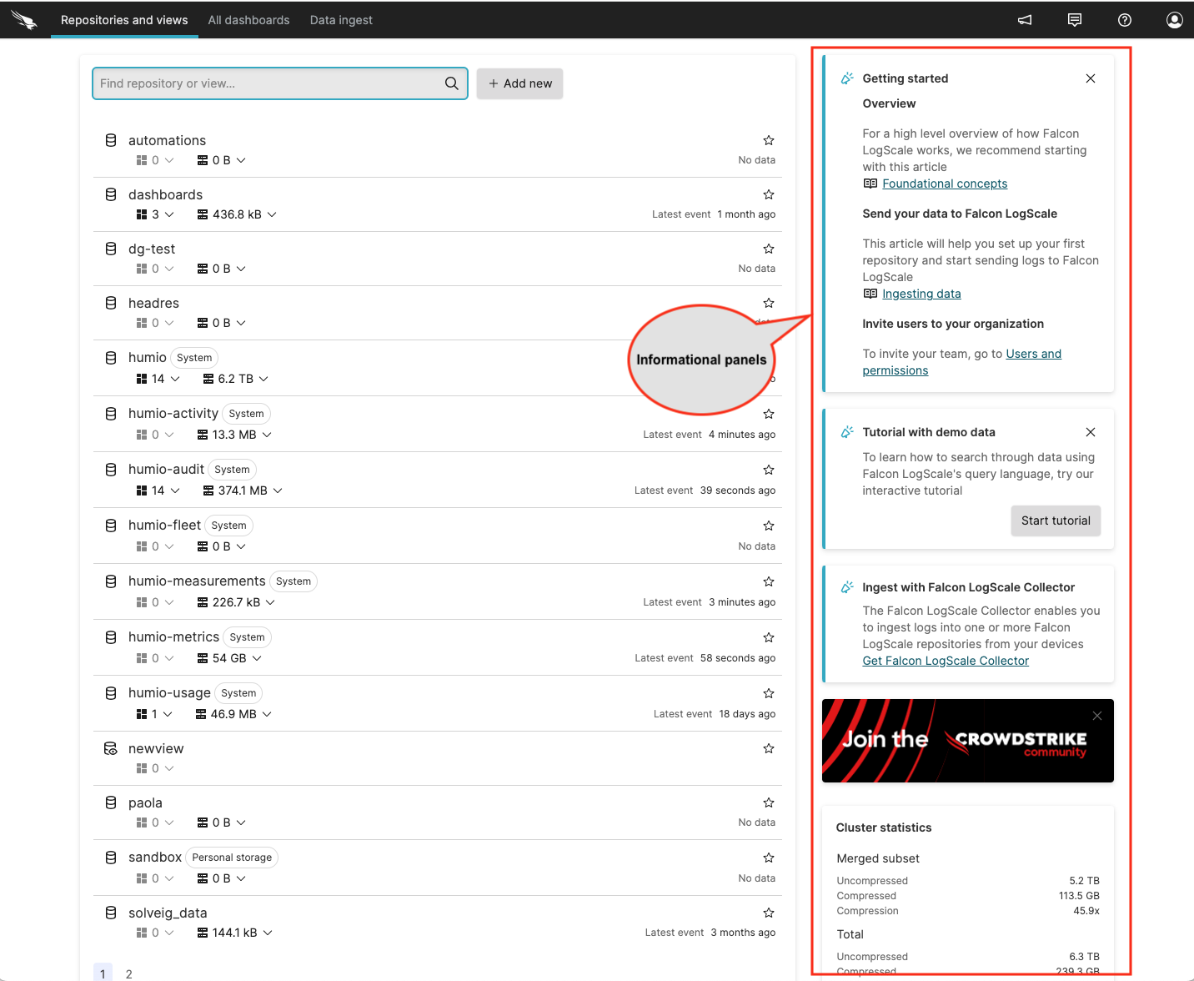Open the Foundational concepts link
Viewport: 1194px width, 981px height.
pos(945,184)
